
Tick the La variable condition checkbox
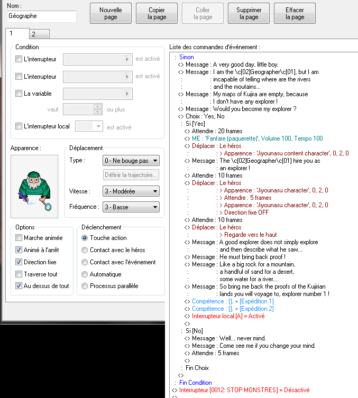19,94
